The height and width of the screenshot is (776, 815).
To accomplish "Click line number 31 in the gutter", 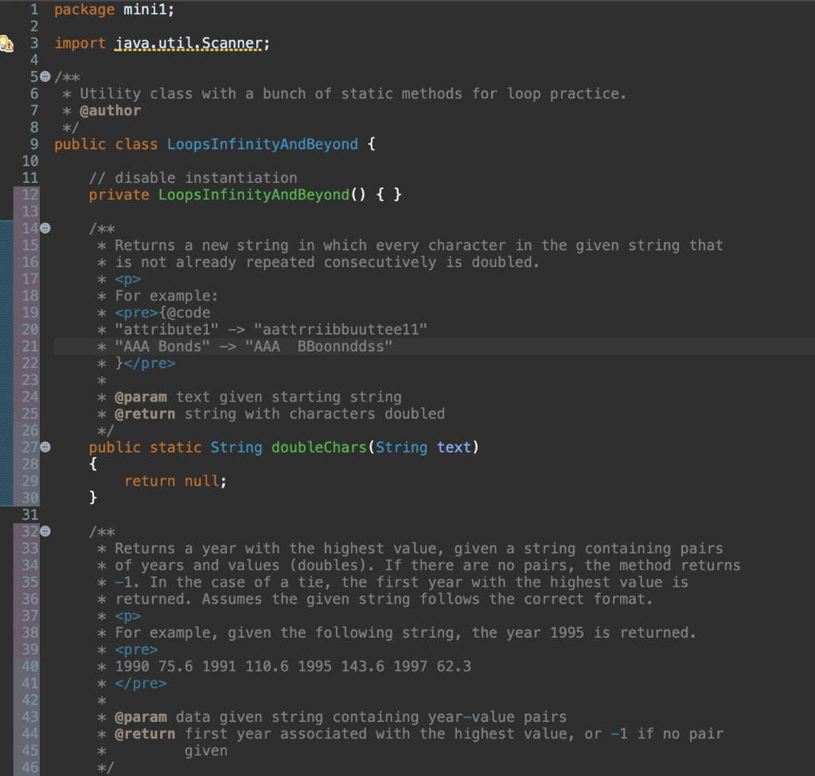I will pos(30,514).
